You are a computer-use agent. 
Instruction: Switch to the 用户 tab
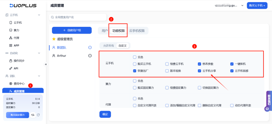tap(105, 31)
